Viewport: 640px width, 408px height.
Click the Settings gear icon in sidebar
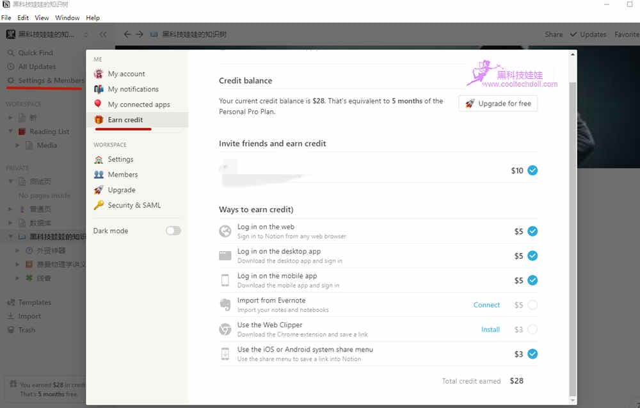tap(11, 81)
